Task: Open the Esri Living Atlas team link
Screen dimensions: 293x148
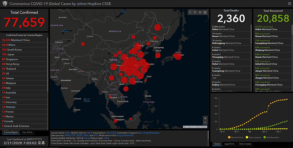Action: pos(149,133)
